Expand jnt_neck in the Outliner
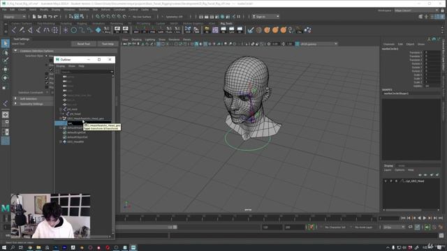The width and height of the screenshot is (447, 251). pos(61,109)
